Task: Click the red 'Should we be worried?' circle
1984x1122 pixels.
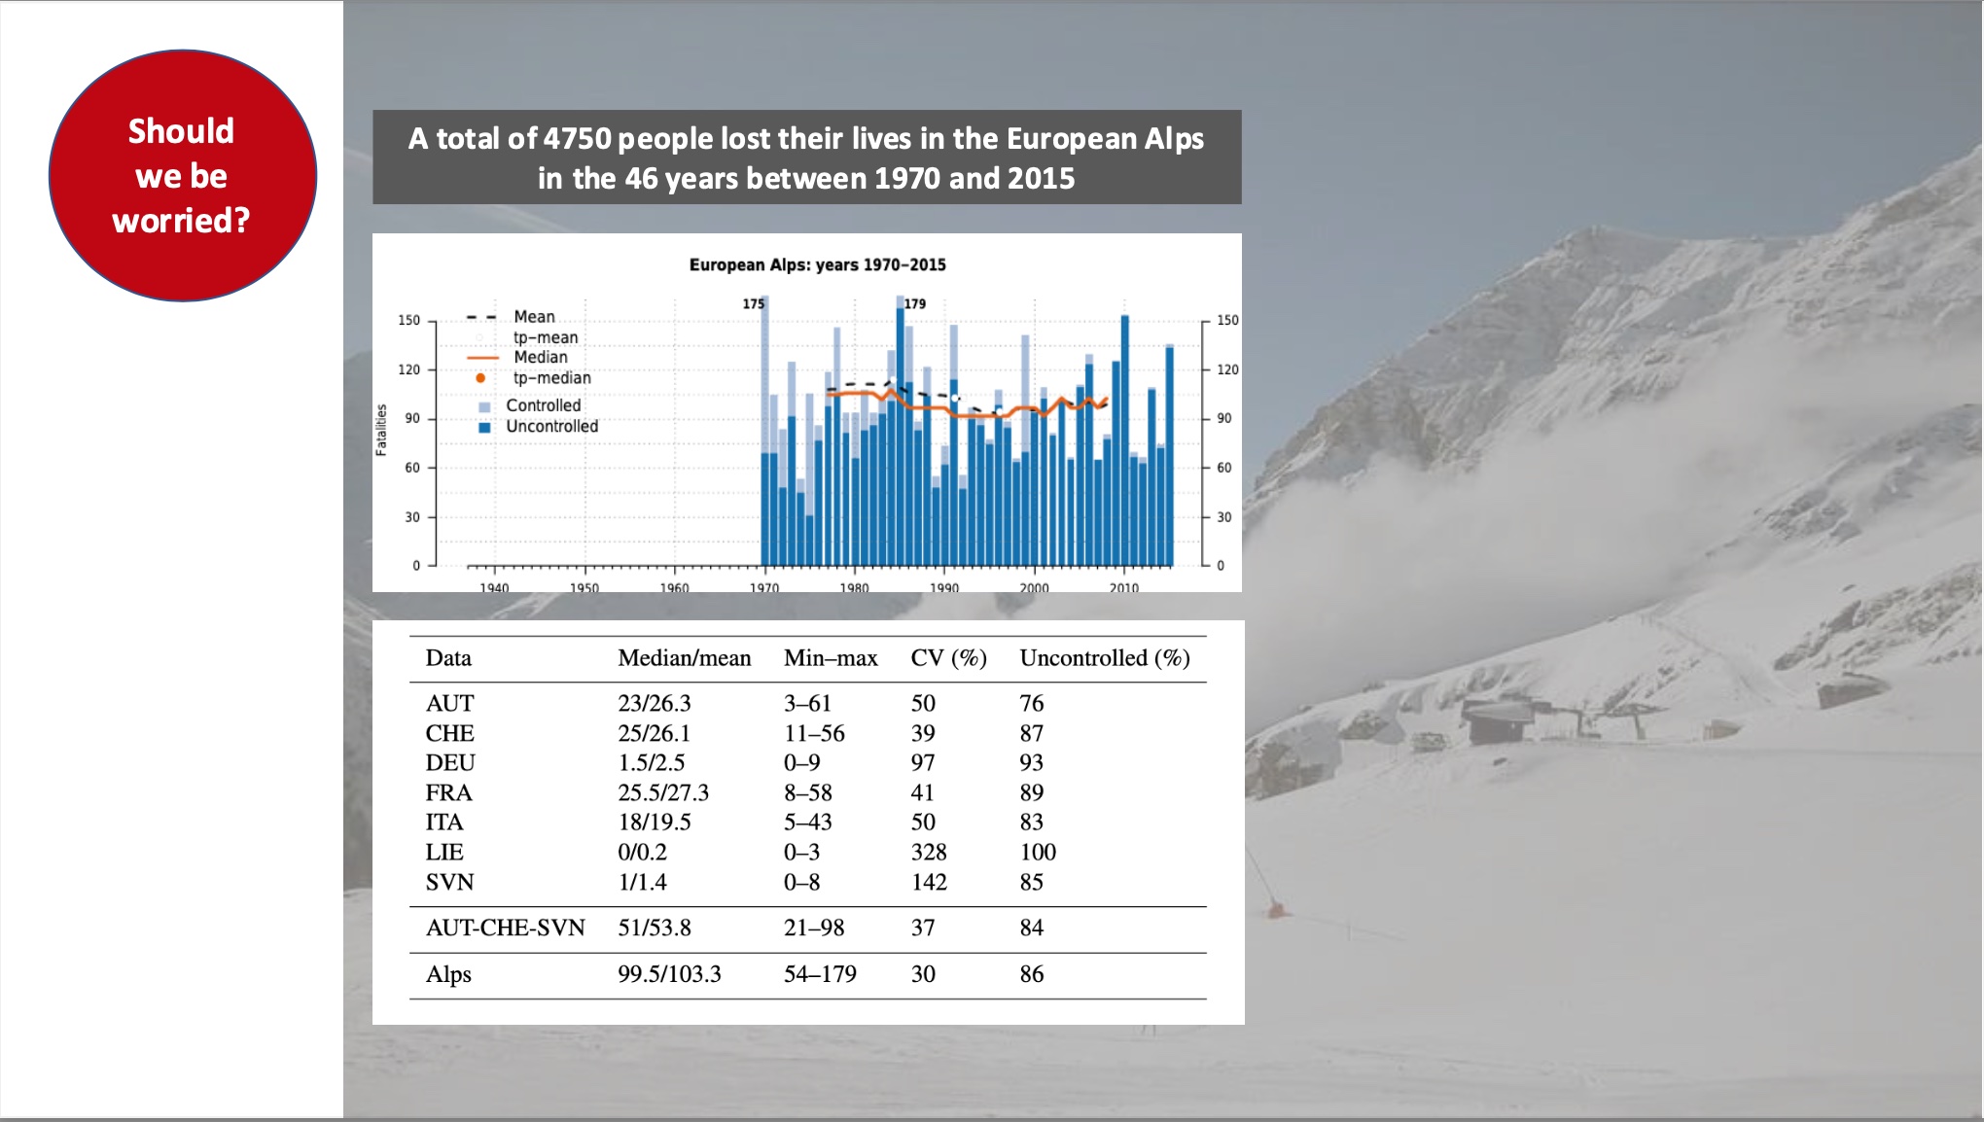Action: pos(182,176)
